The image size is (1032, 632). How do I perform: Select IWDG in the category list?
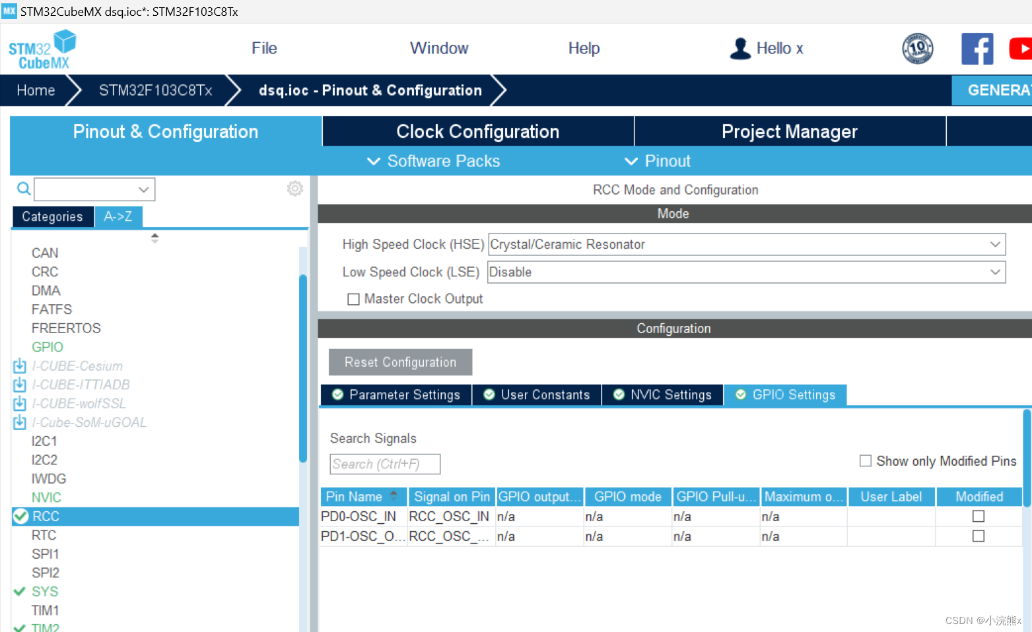49,478
